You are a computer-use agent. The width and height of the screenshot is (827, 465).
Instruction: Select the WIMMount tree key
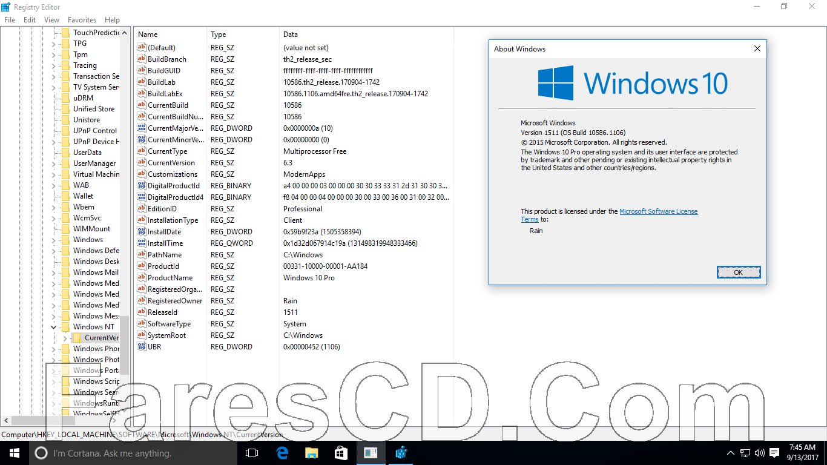click(92, 229)
